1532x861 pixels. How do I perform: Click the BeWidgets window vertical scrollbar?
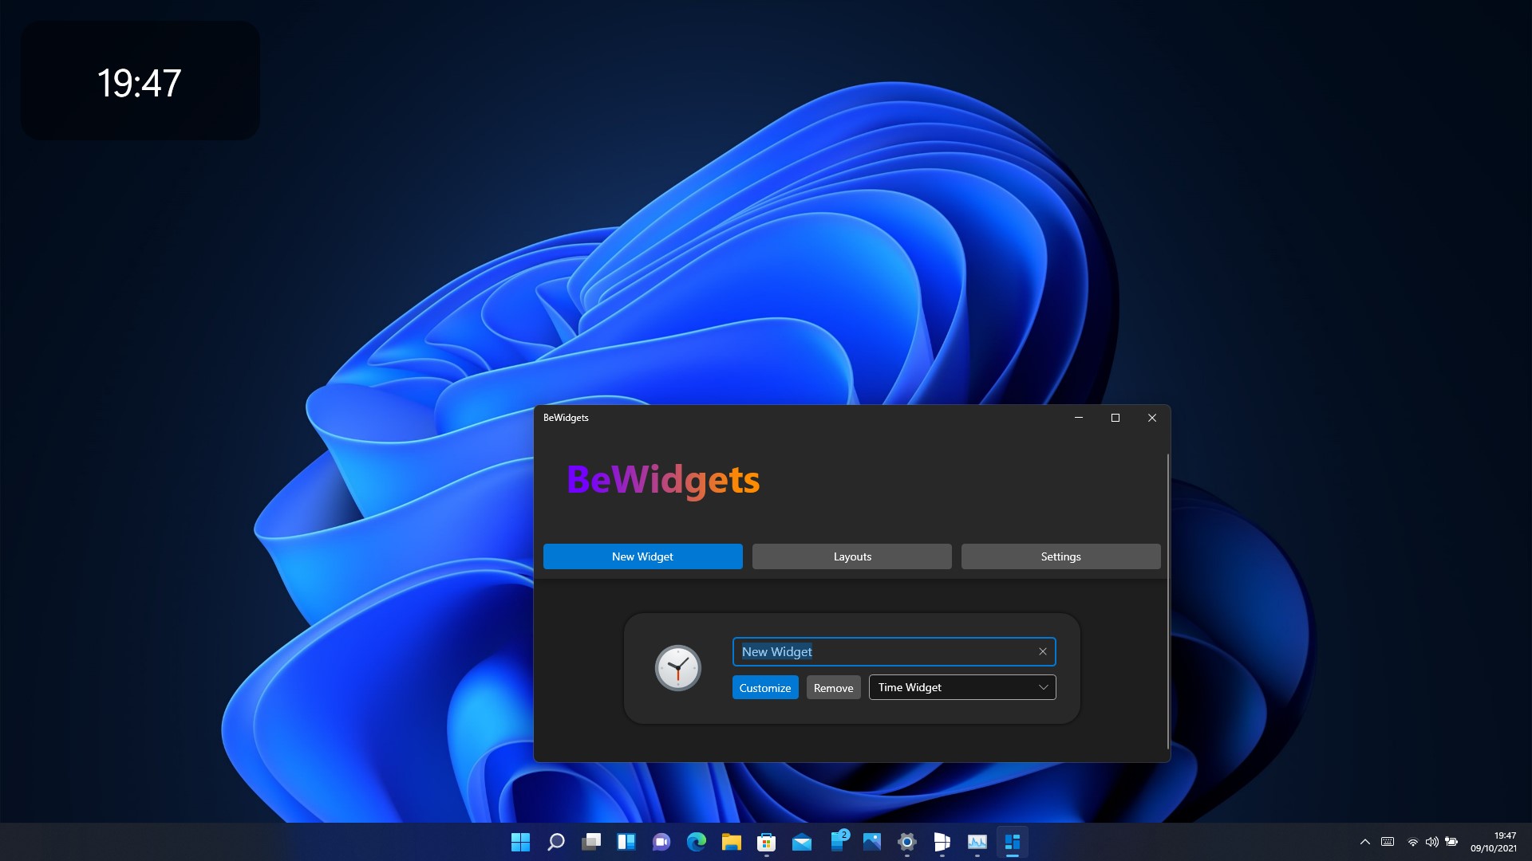point(1167,602)
